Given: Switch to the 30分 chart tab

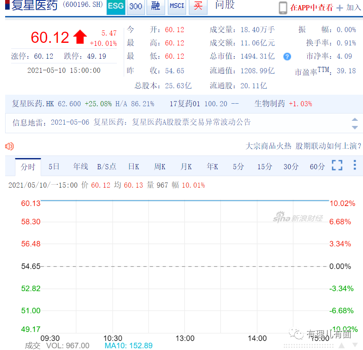Looking at the screenshot, I should tap(291, 167).
